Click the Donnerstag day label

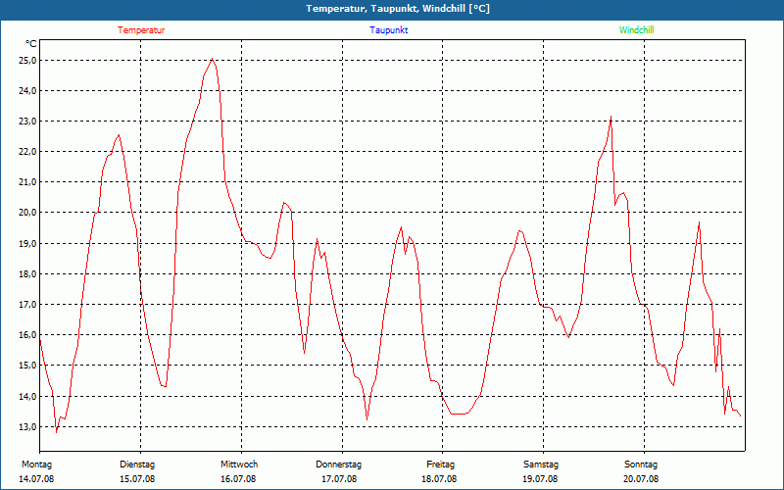click(x=338, y=465)
